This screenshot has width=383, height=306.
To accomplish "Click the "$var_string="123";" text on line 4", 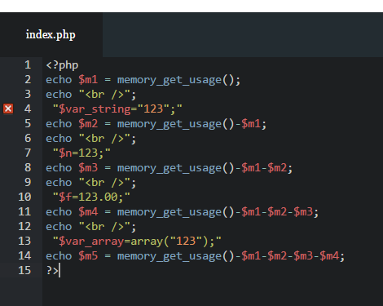I will (x=117, y=109).
